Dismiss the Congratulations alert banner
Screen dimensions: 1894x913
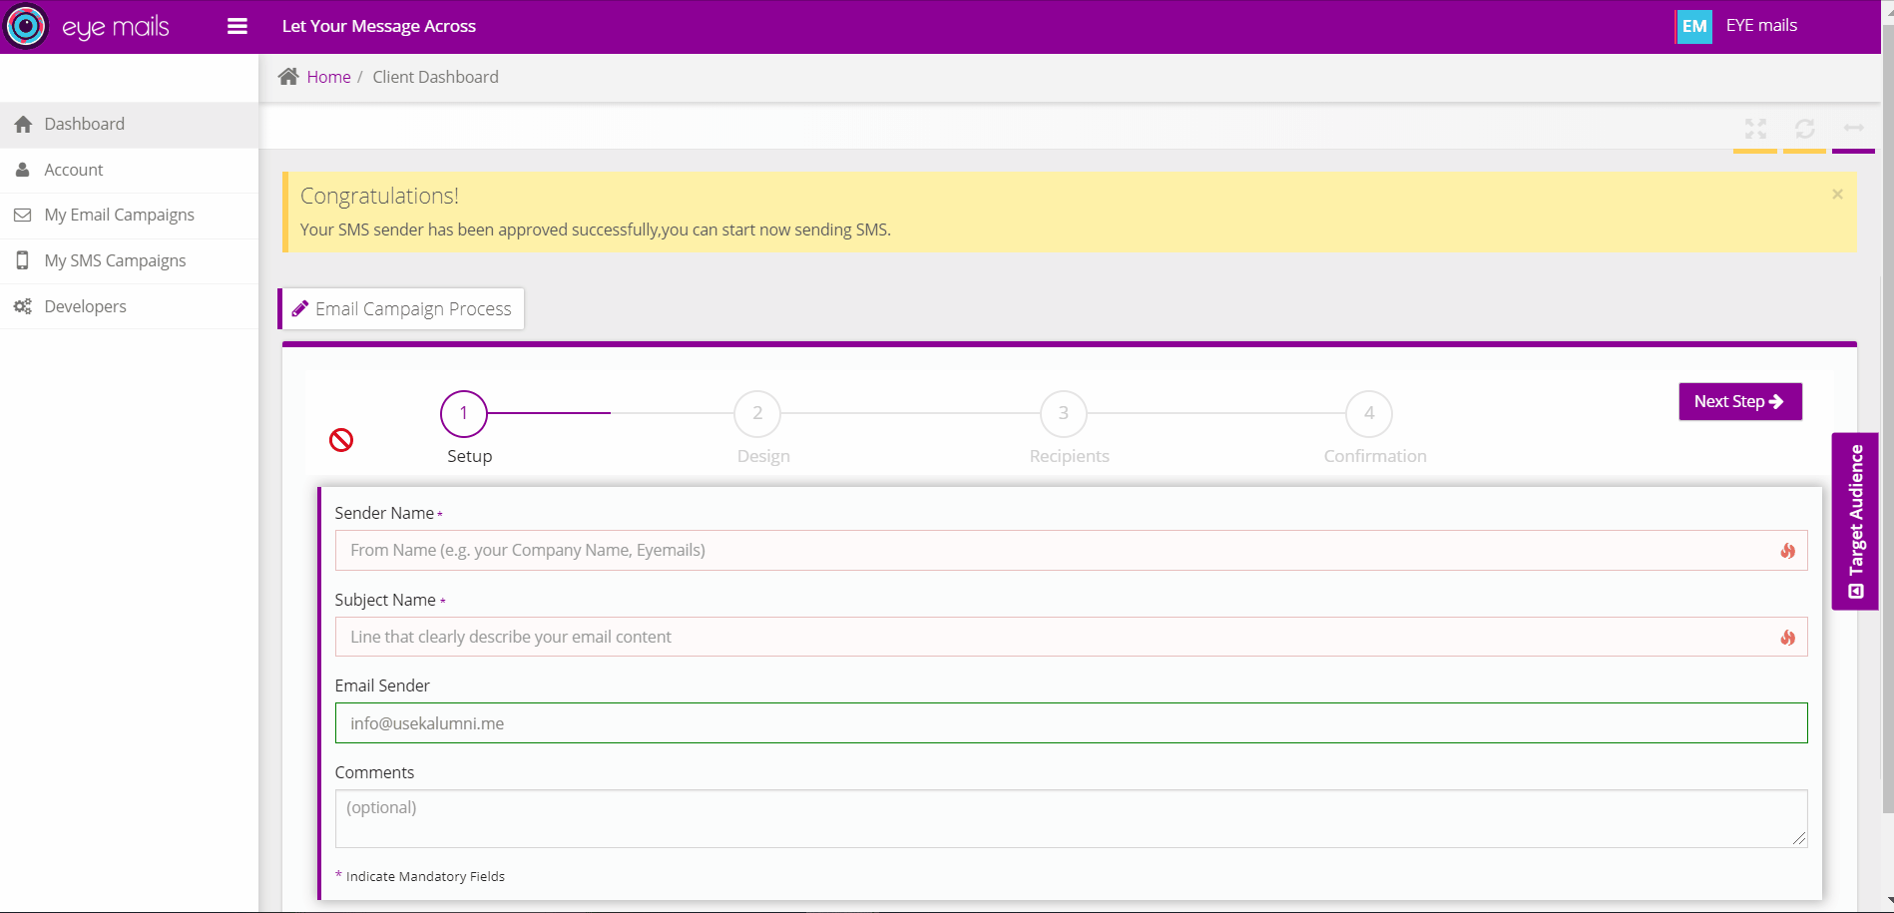(x=1837, y=195)
